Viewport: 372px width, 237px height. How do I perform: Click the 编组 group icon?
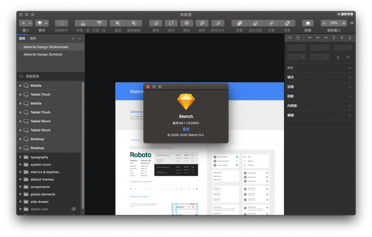coord(118,23)
